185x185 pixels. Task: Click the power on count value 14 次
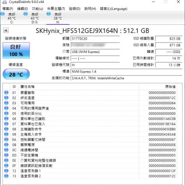pos(169,58)
